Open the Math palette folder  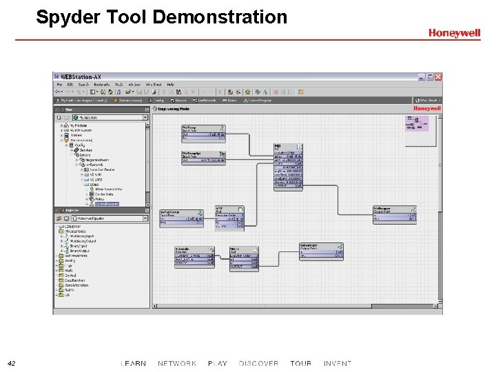point(68,271)
